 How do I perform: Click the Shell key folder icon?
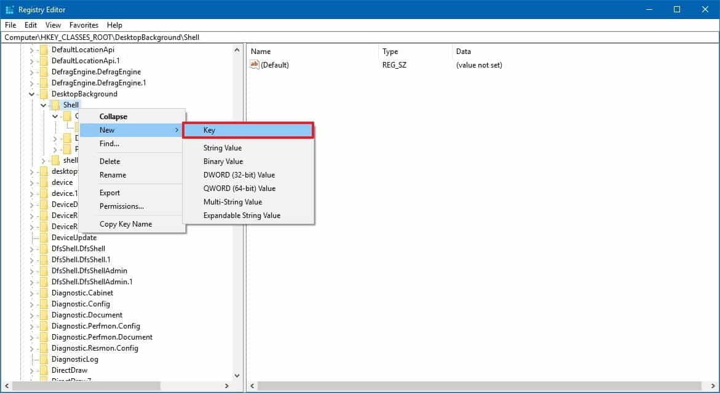(55, 105)
